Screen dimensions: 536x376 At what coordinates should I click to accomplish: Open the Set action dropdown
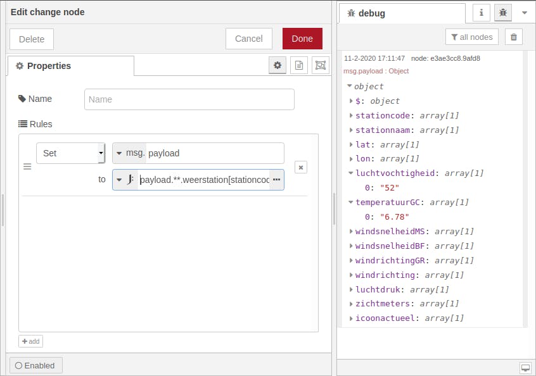pos(71,153)
